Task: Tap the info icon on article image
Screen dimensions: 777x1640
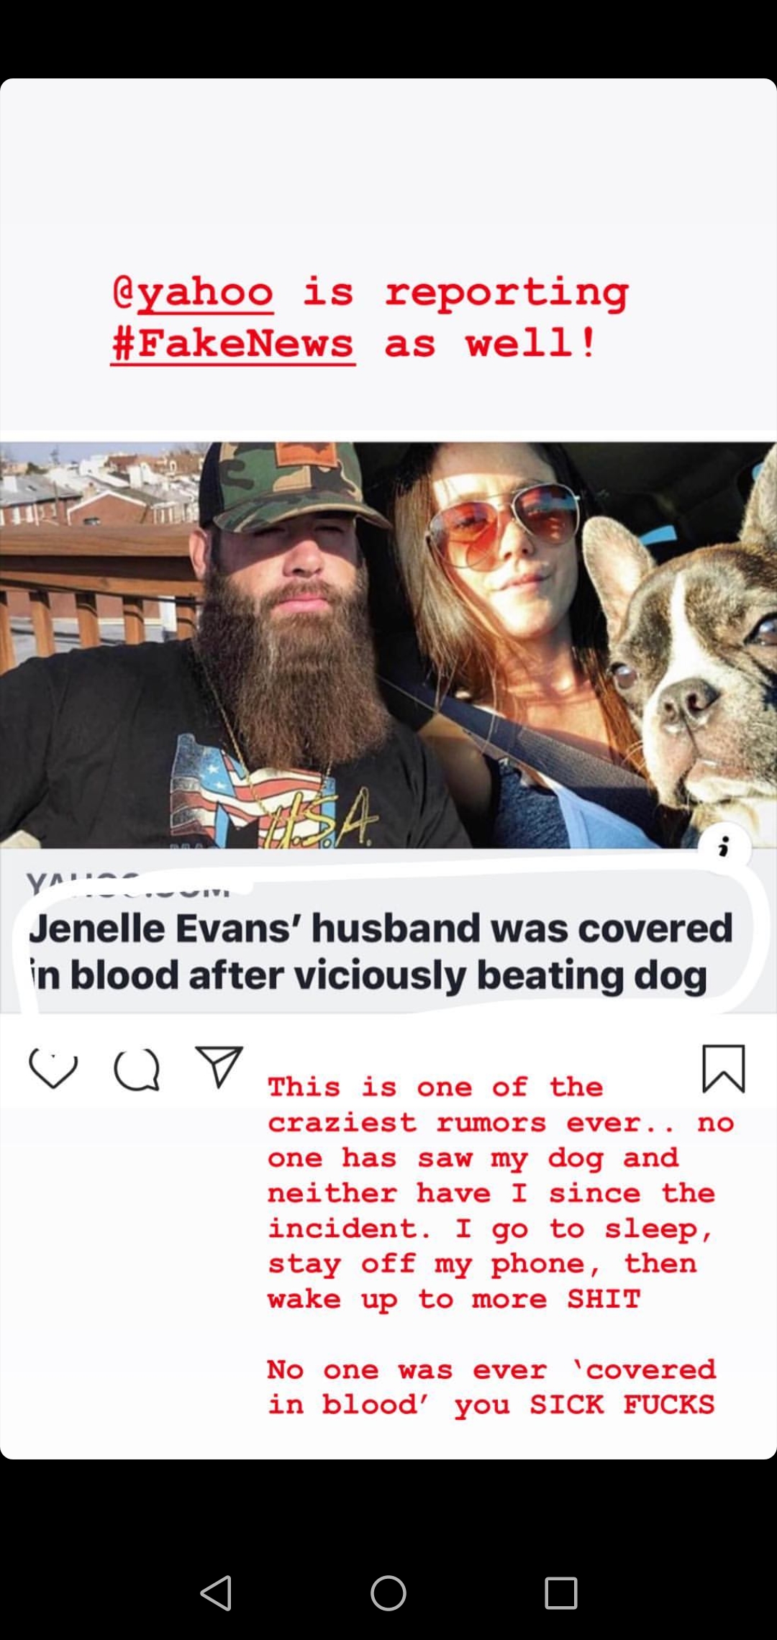Action: pos(724,847)
